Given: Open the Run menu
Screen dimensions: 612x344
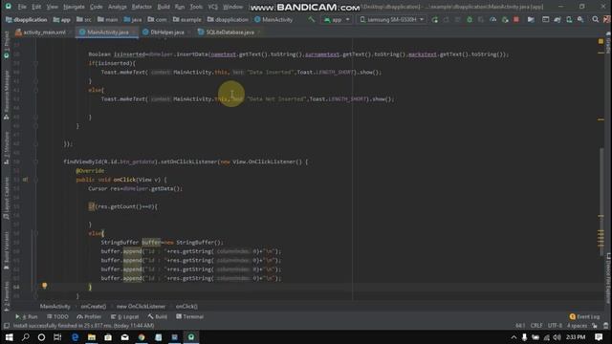Looking at the screenshot, I should (180, 7).
